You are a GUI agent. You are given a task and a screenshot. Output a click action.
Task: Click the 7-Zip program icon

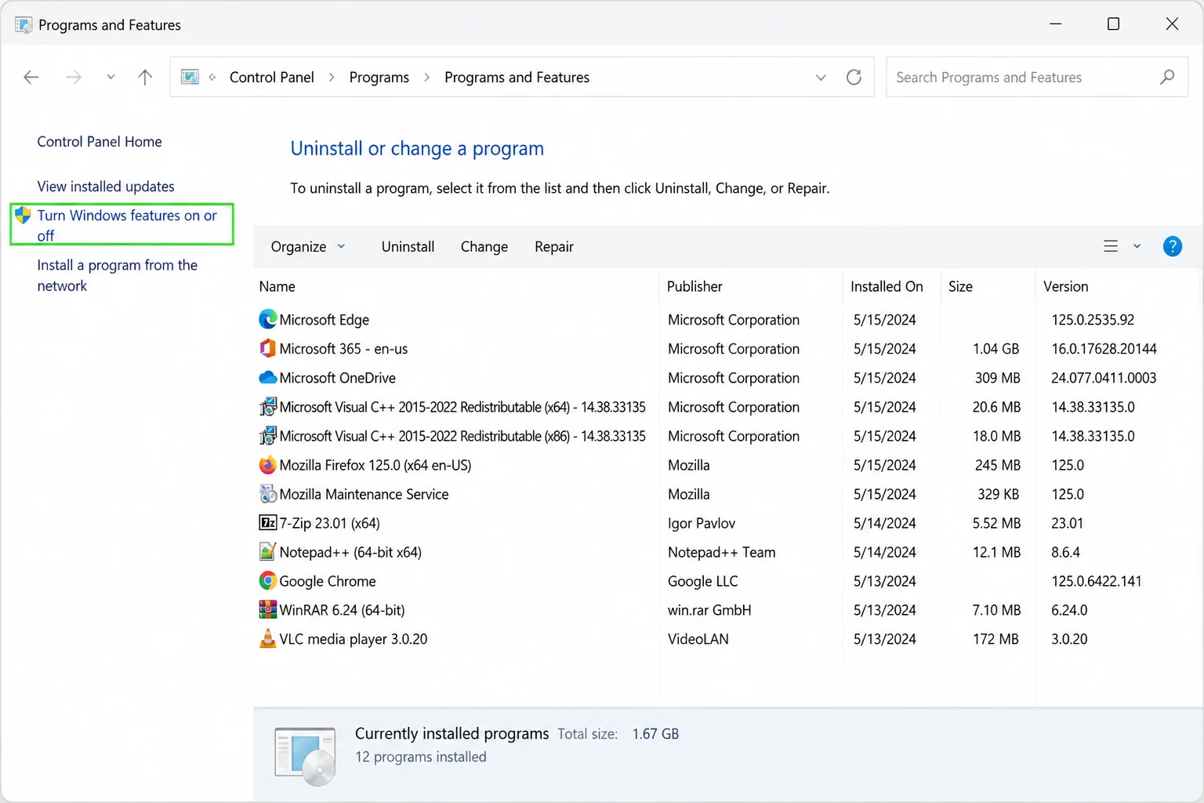pos(268,522)
